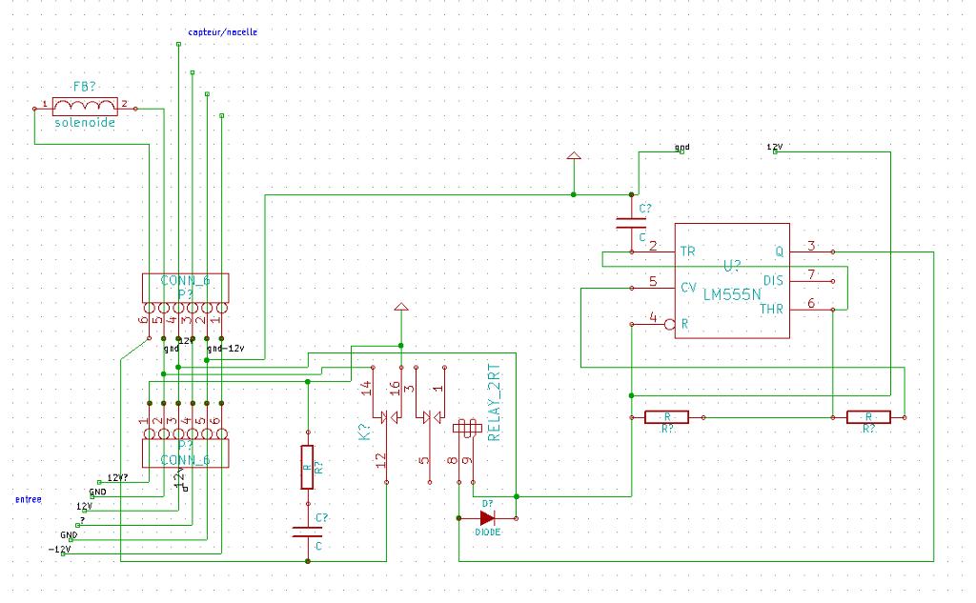This screenshot has height=603, width=976.
Task: Click the capacitor below the vertical resistor
Action: 307,532
